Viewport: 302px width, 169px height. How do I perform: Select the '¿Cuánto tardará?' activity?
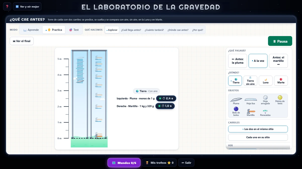coord(154,30)
